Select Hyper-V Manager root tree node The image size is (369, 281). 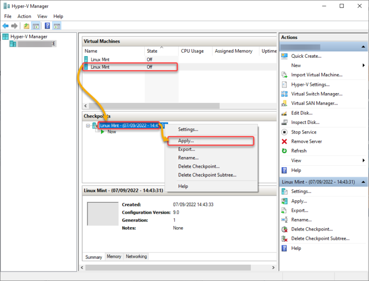tap(28, 37)
